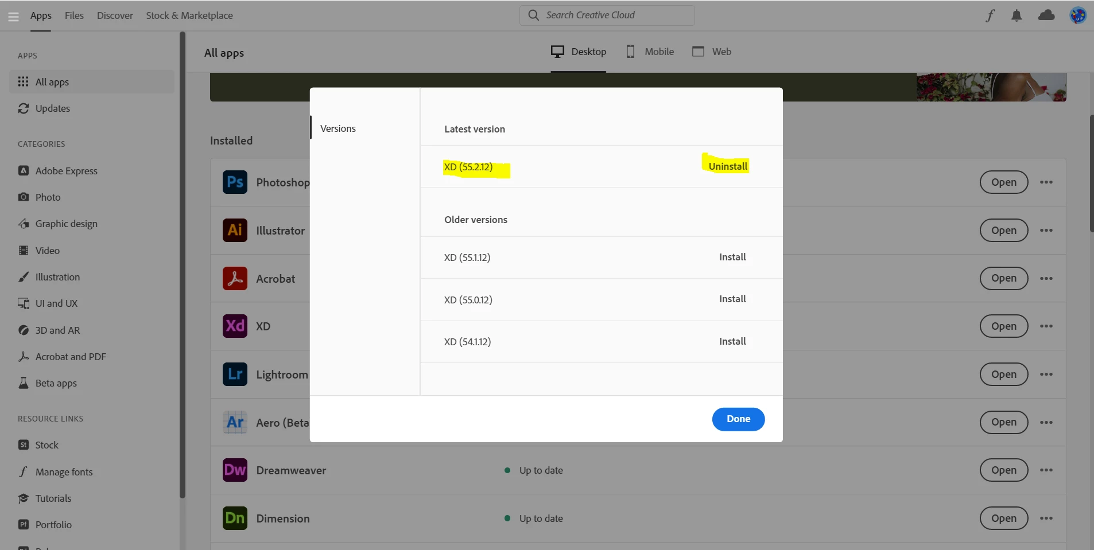Click the promotional banner image
Viewport: 1094px width, 550px height.
pyautogui.click(x=991, y=87)
